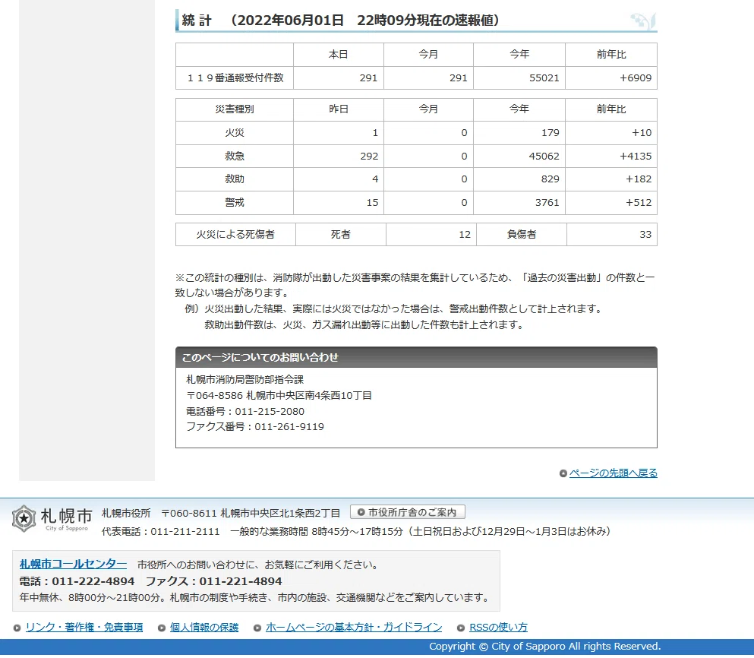This screenshot has height=658, width=754.
Task: Click the 警戒 row label
Action: click(x=235, y=203)
